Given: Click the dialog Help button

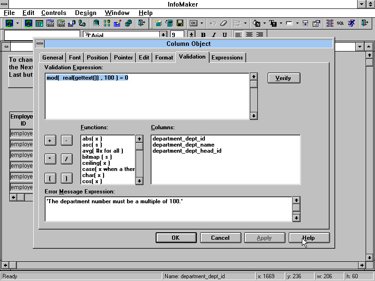Looking at the screenshot, I should [309, 238].
